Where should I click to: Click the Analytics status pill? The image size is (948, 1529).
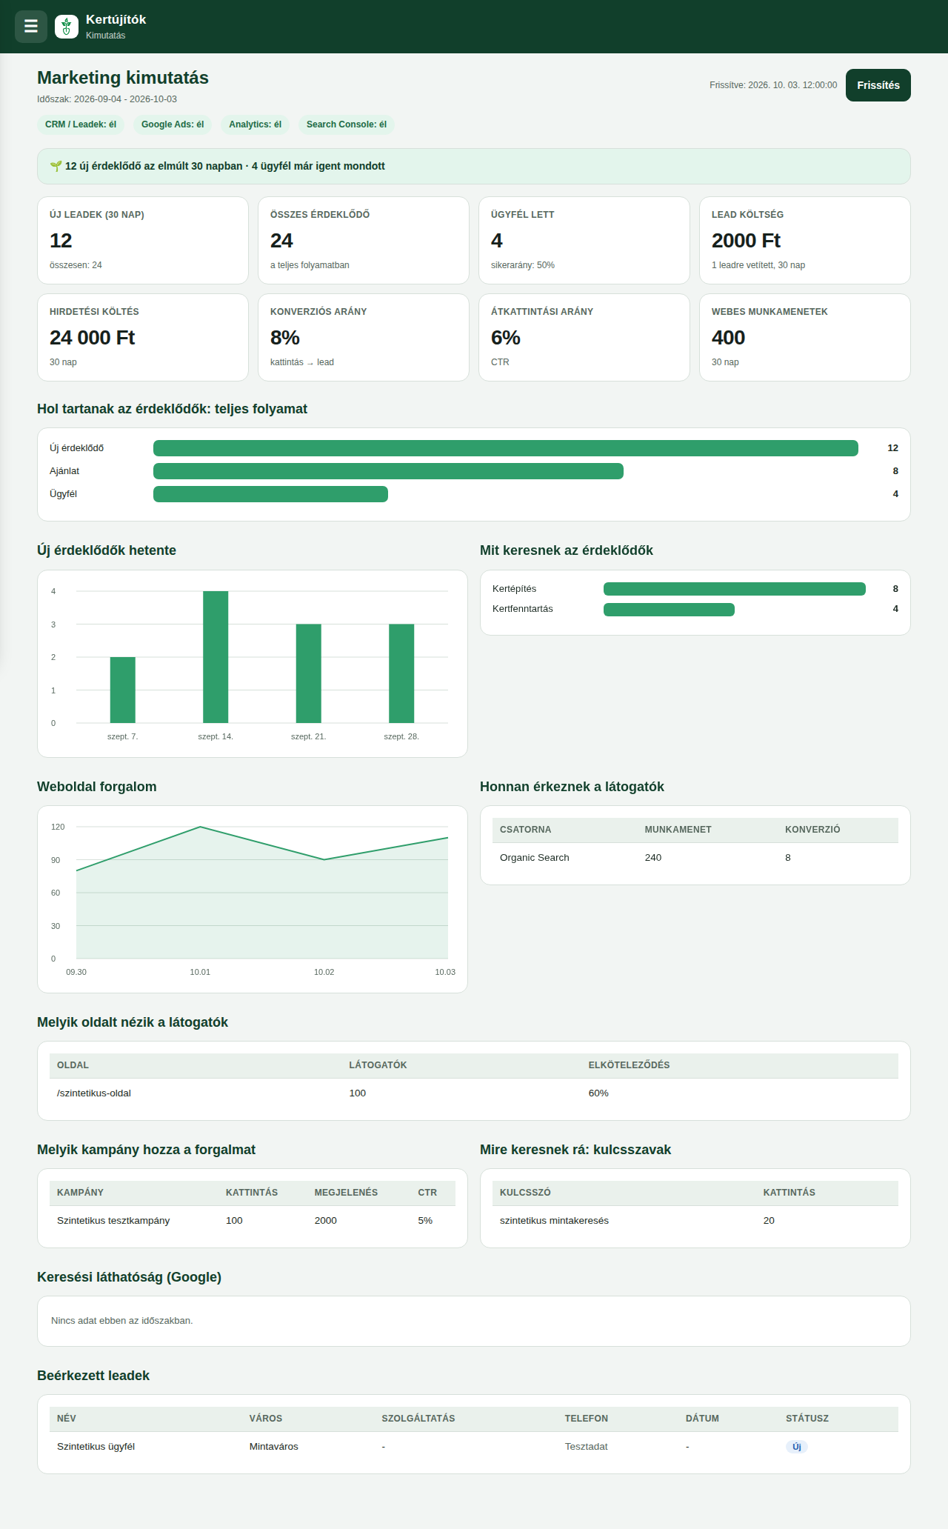(x=255, y=124)
